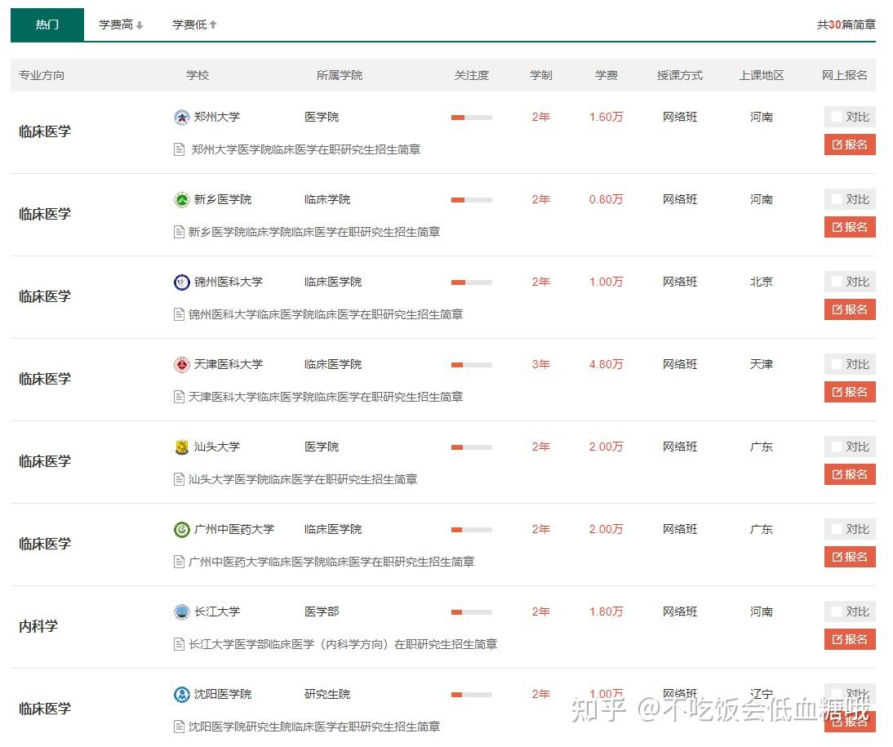The width and height of the screenshot is (893, 747).
Task: Click the 郑州大学 school name
Action: pos(217,117)
